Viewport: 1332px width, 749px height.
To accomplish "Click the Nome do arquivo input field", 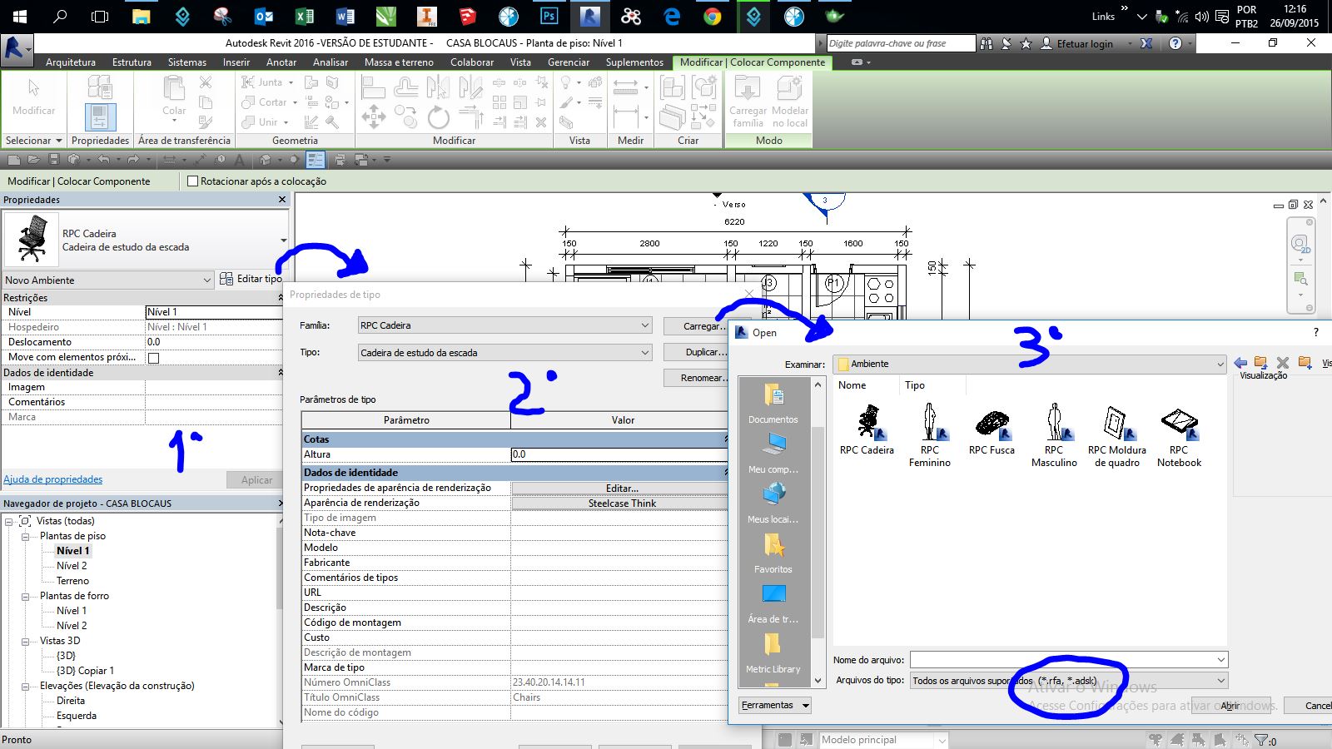I will point(1069,660).
